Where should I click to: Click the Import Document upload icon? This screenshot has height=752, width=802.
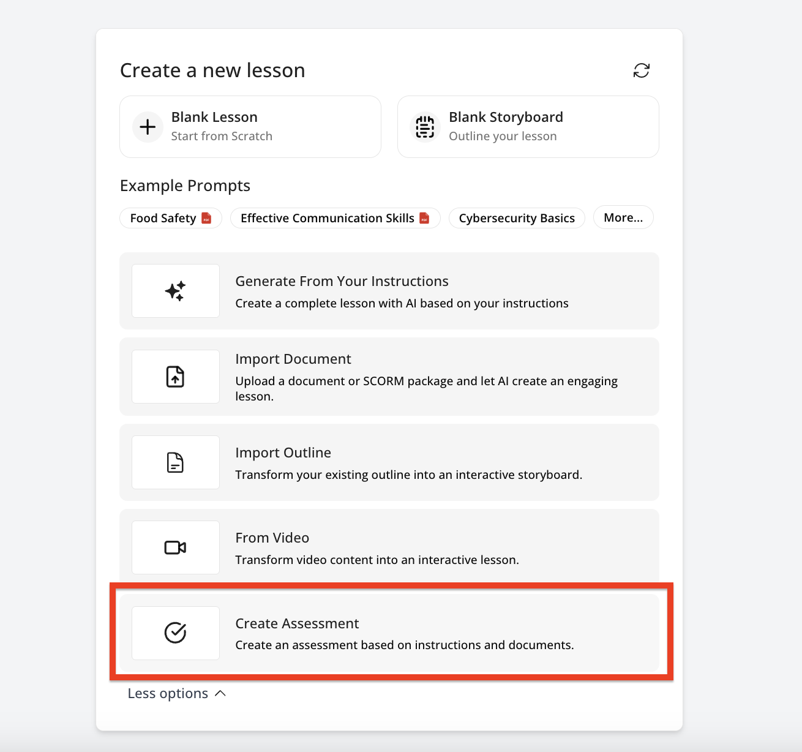176,377
